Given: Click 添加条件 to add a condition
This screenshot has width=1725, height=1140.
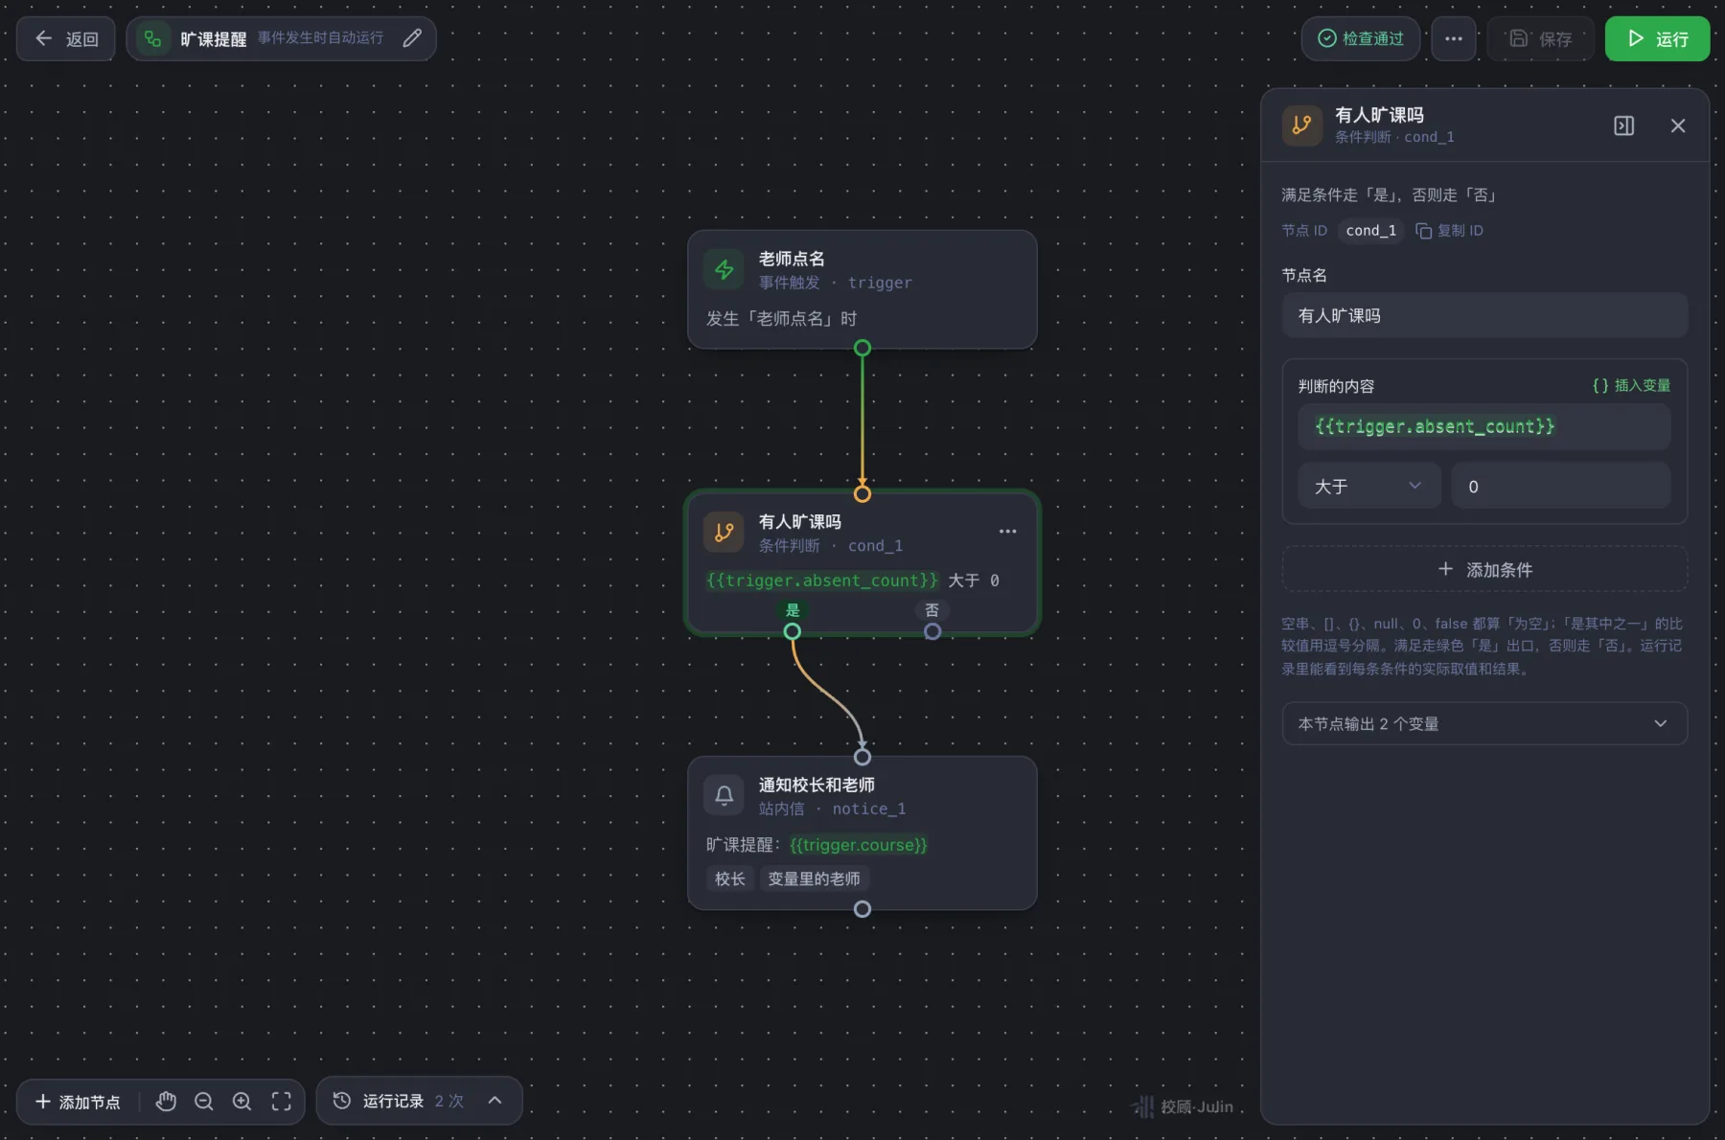Looking at the screenshot, I should coord(1484,569).
